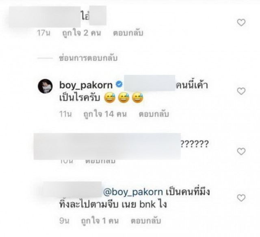Image resolution: width=260 pixels, height=237 pixels.
Task: Click the partly hidden ตอบกลับ below "??????"
Action: click(x=100, y=161)
